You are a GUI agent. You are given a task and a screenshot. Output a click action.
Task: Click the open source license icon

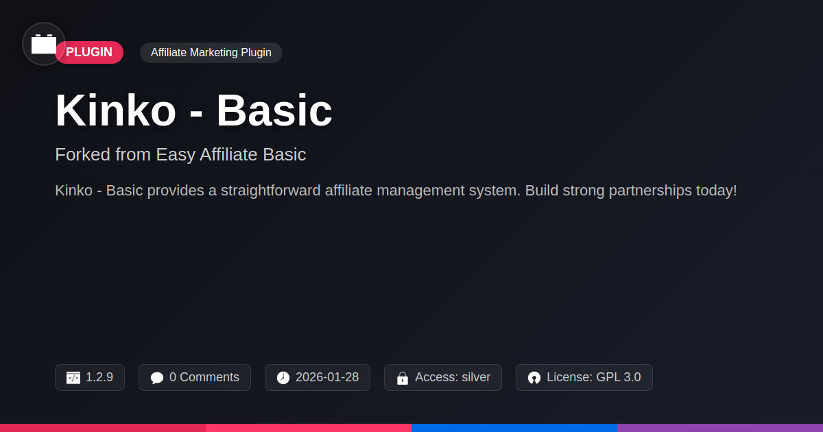point(534,378)
